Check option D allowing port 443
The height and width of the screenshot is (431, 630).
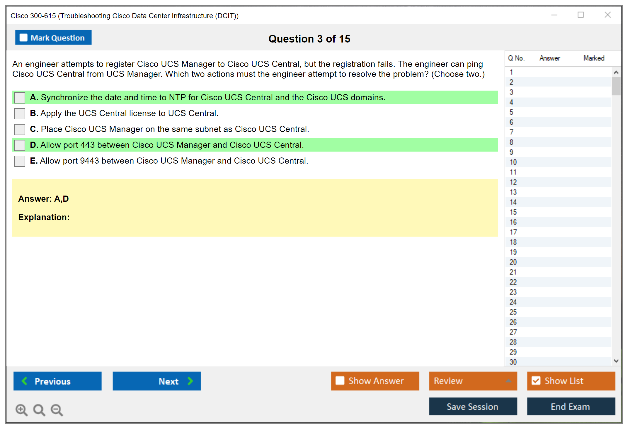(x=20, y=145)
